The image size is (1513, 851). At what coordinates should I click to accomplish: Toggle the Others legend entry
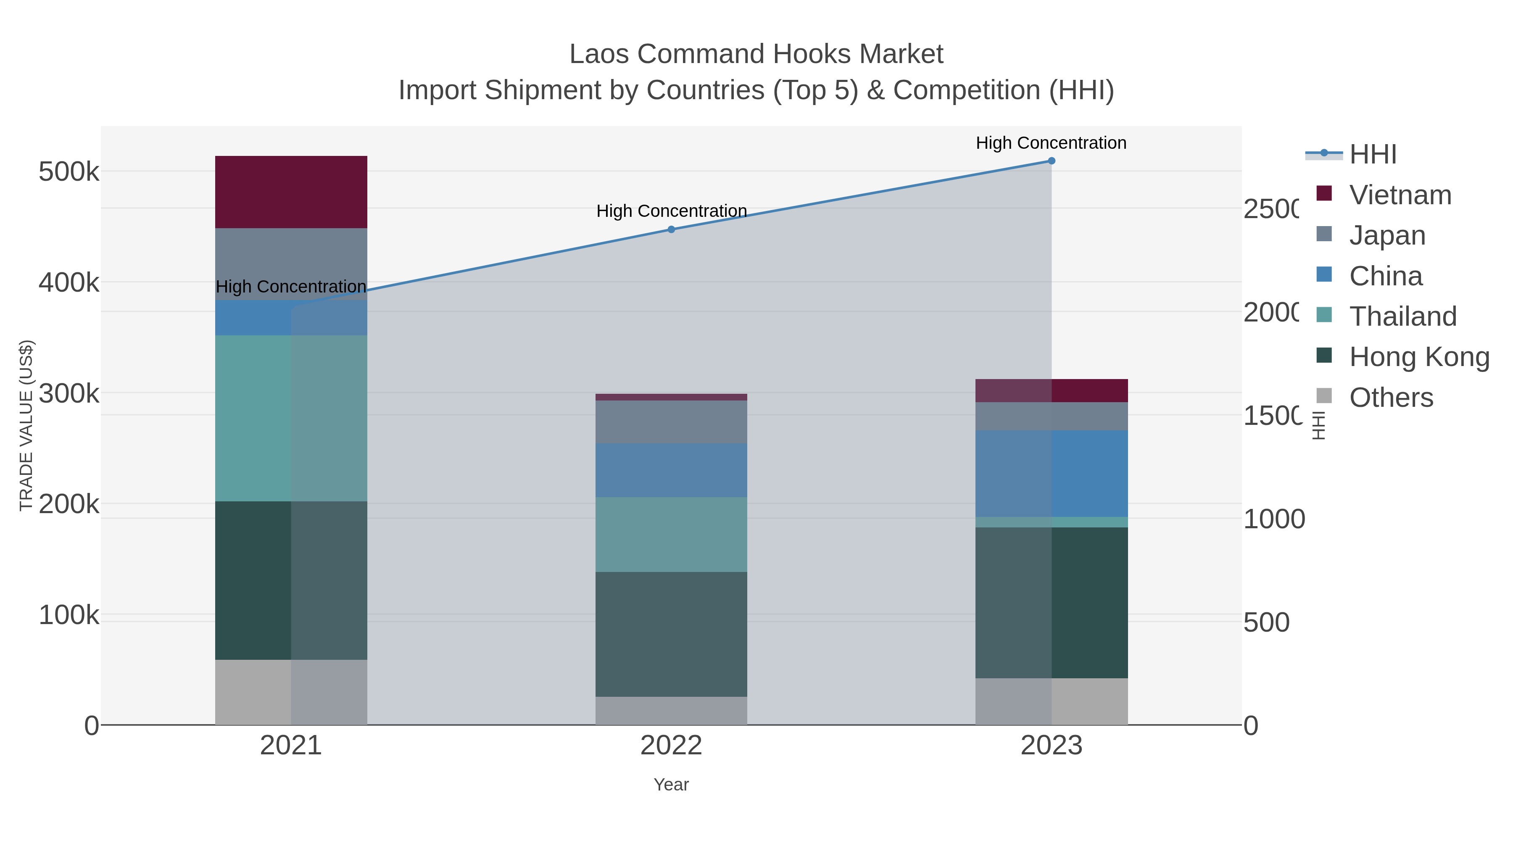1374,397
